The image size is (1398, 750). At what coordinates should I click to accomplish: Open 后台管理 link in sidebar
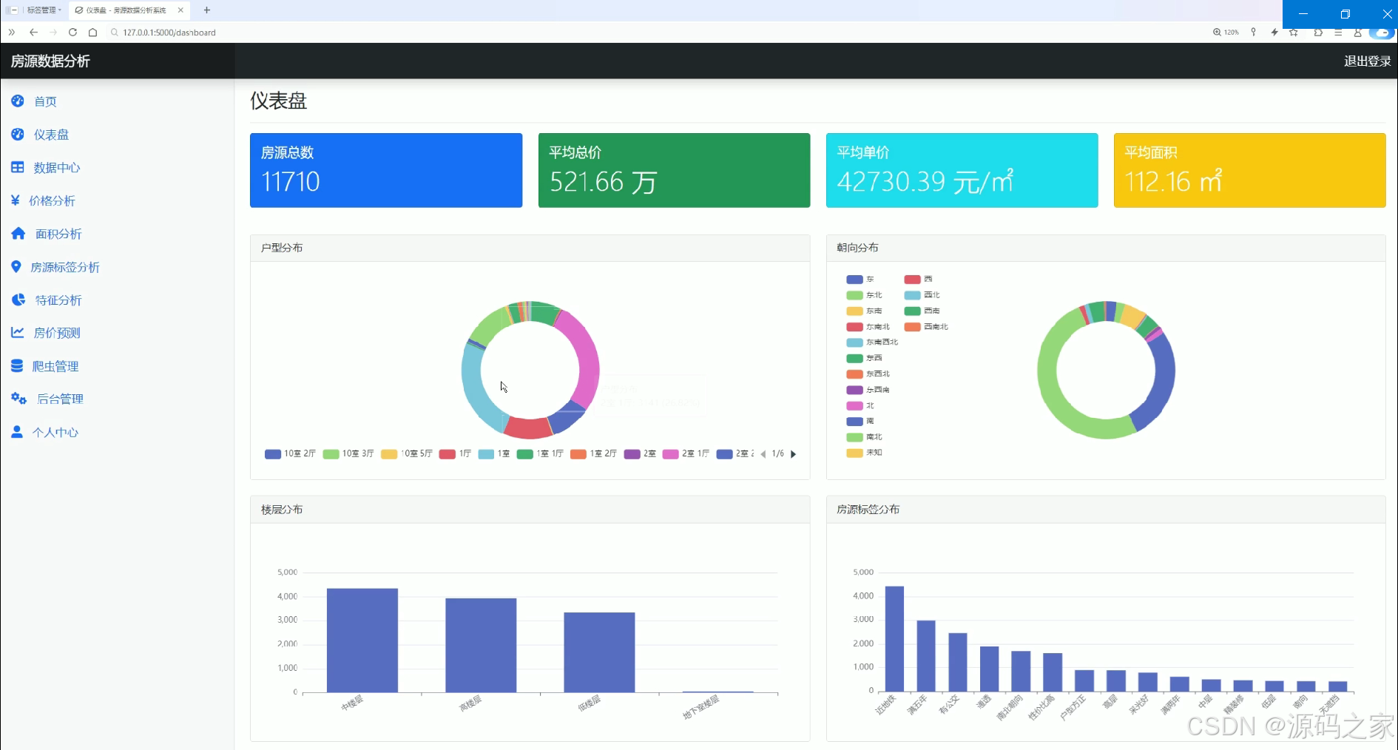[60, 399]
